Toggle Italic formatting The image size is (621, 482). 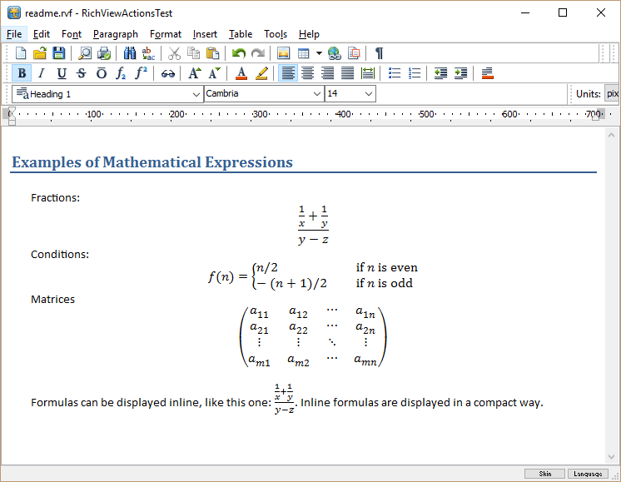point(42,73)
